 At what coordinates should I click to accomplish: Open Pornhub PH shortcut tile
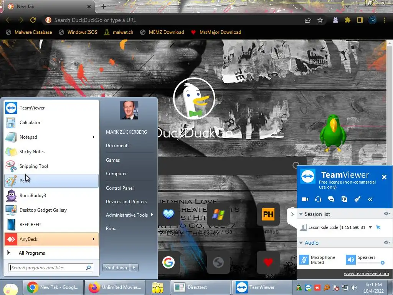(268, 214)
